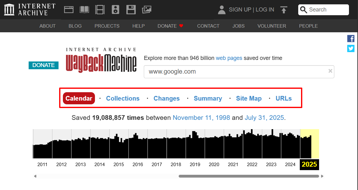
Task: Switch to the Collections tab
Action: [x=123, y=98]
